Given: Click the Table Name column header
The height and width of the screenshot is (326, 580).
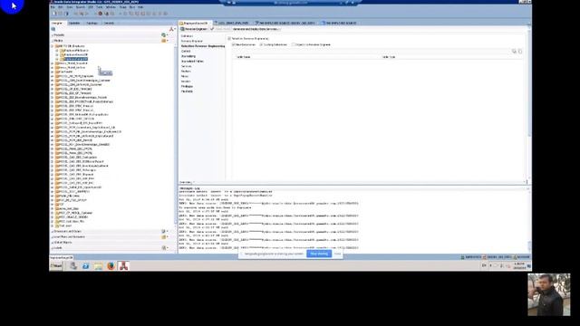Looking at the screenshot, I should tap(244, 57).
